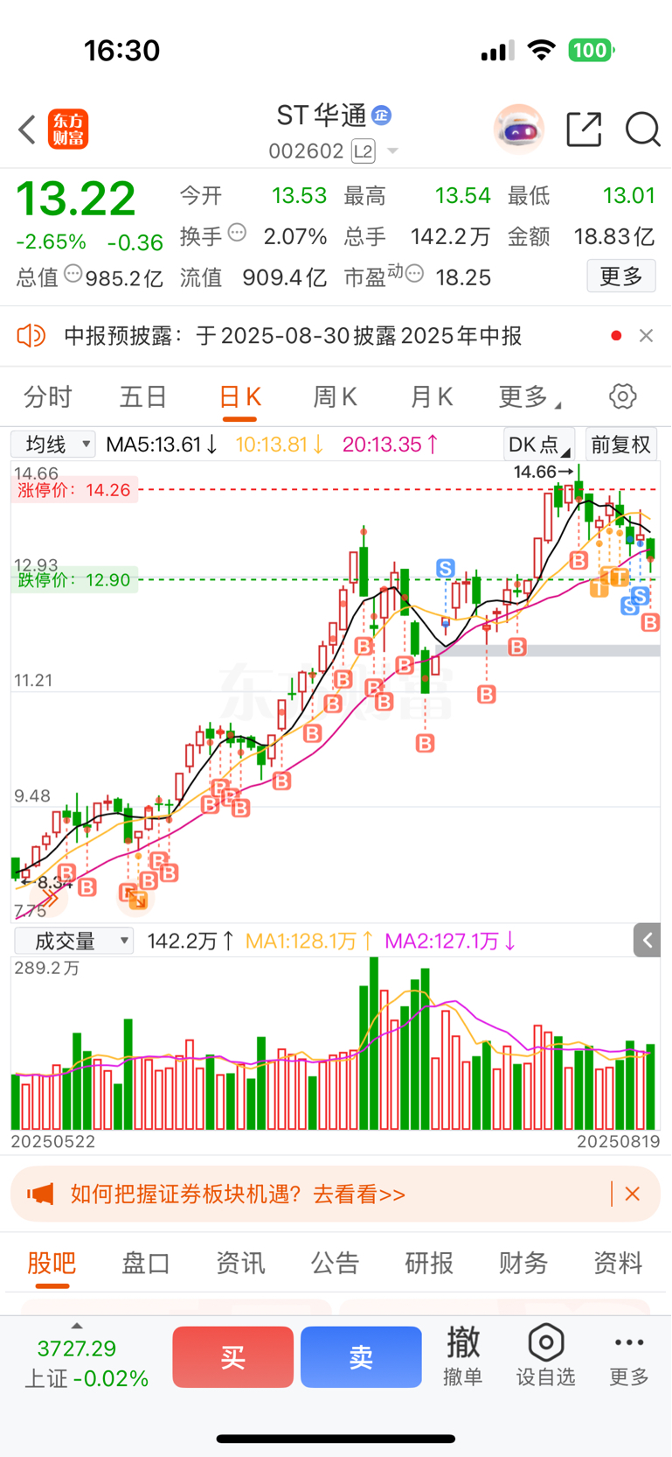The height and width of the screenshot is (1457, 672).
Task: Tap the 142.2万 volume value
Action: point(191,941)
